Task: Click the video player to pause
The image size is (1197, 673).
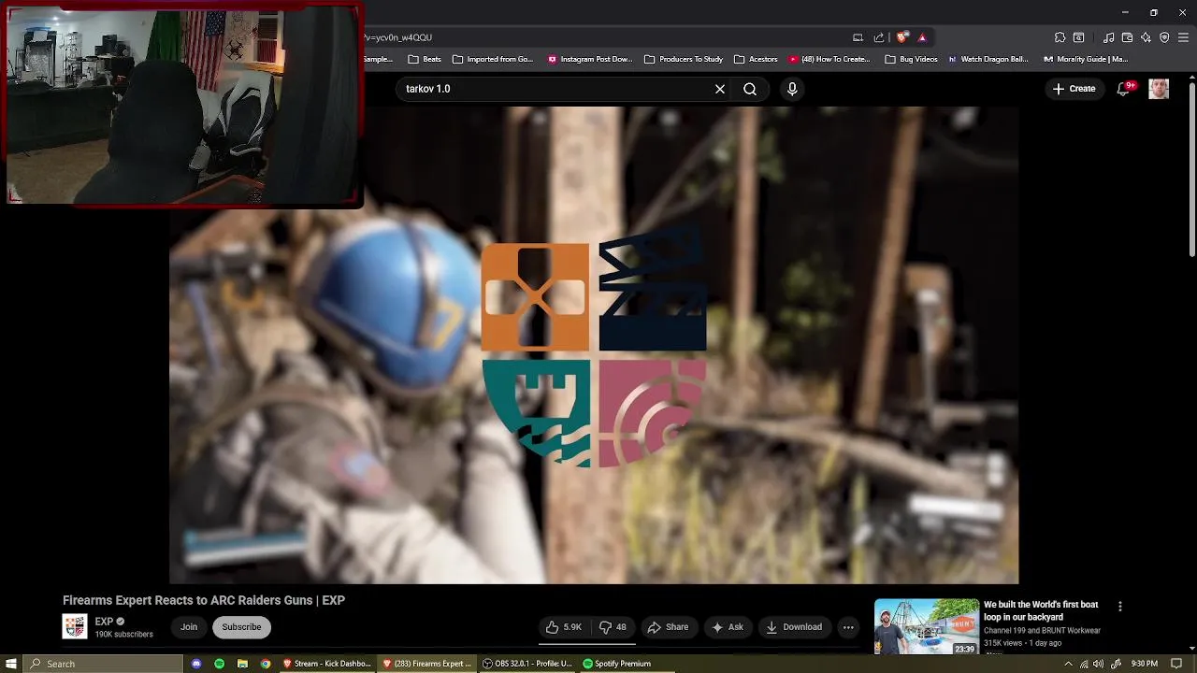Action: tap(594, 345)
